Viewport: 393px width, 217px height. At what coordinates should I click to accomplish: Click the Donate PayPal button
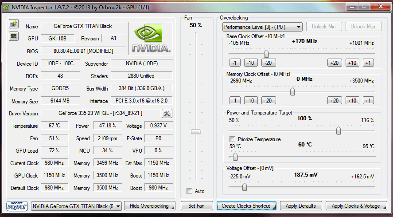point(17,206)
